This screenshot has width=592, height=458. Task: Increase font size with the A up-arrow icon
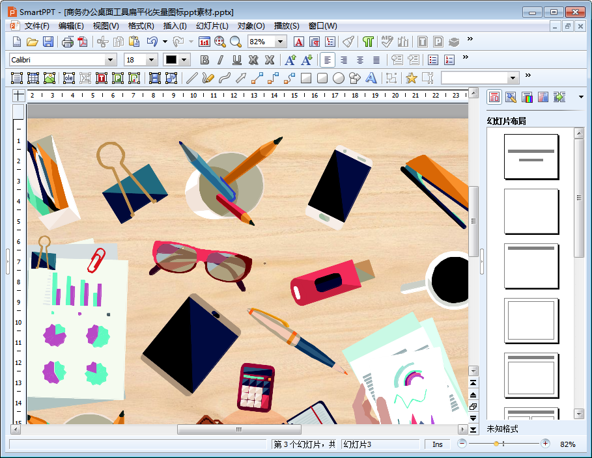(290, 60)
